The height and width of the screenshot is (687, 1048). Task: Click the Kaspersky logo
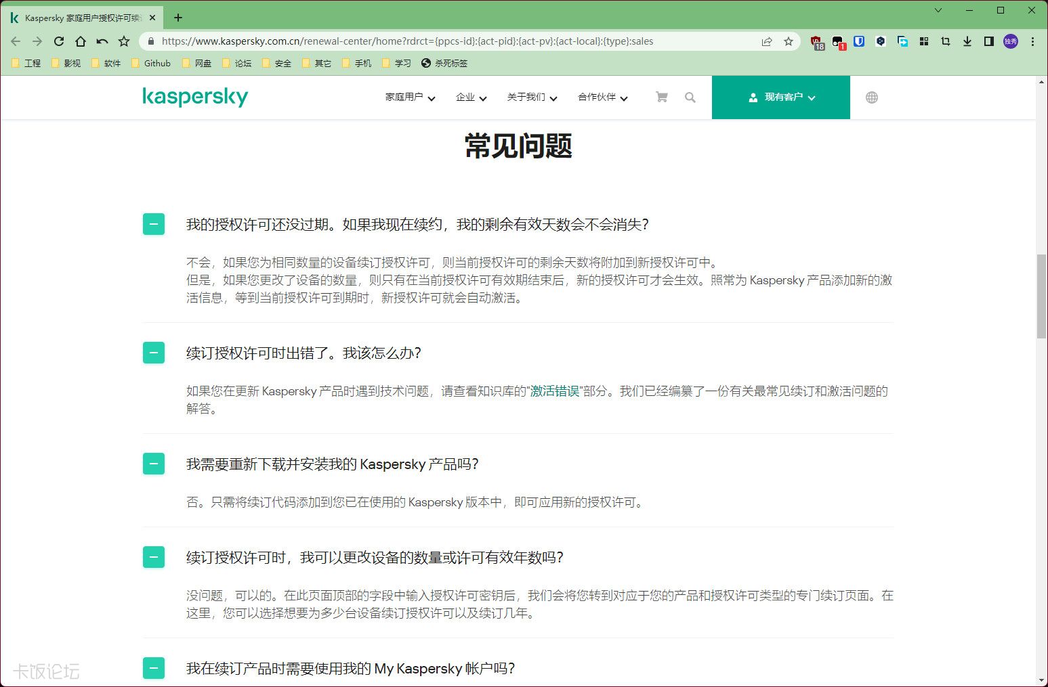(195, 97)
